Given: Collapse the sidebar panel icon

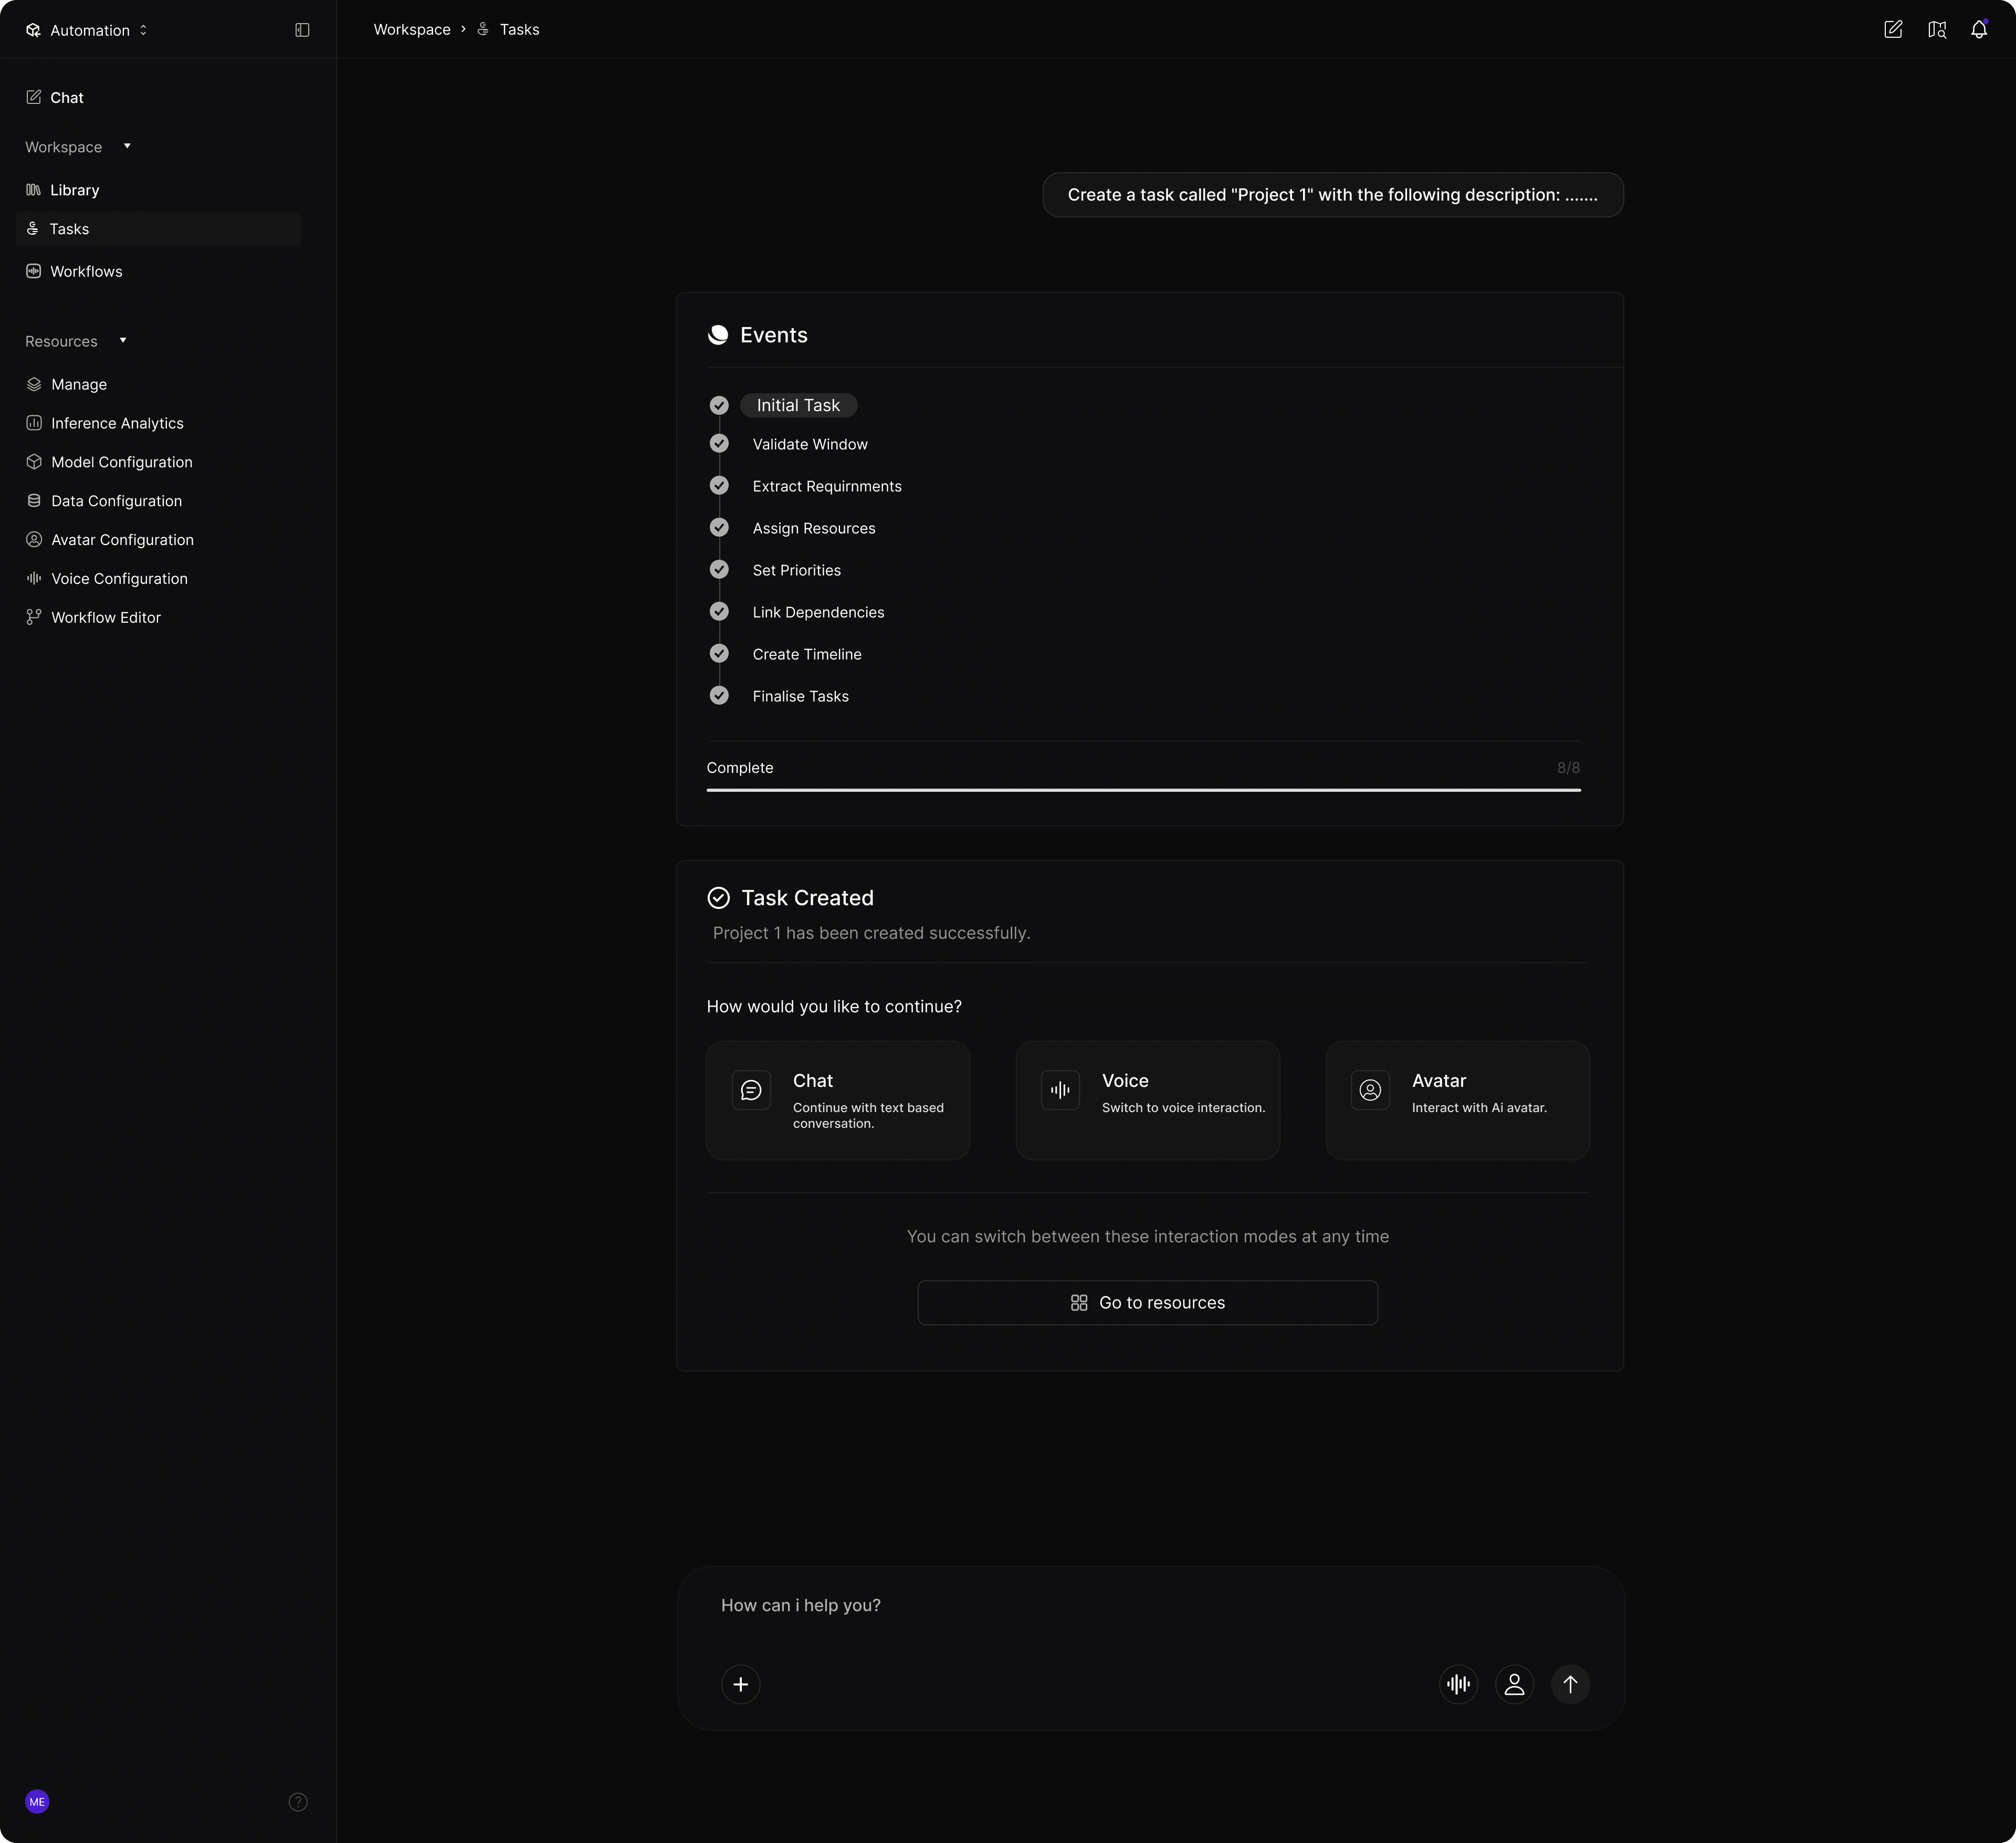Looking at the screenshot, I should [302, 30].
